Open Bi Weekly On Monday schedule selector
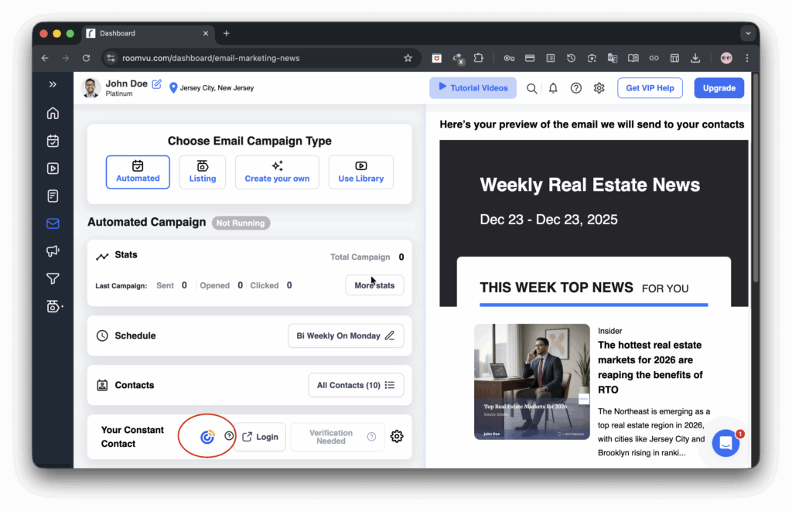The width and height of the screenshot is (792, 511). (x=346, y=336)
